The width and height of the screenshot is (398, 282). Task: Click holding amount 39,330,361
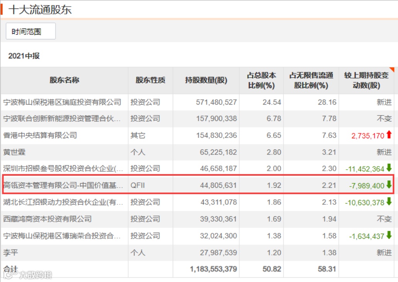click(x=218, y=219)
